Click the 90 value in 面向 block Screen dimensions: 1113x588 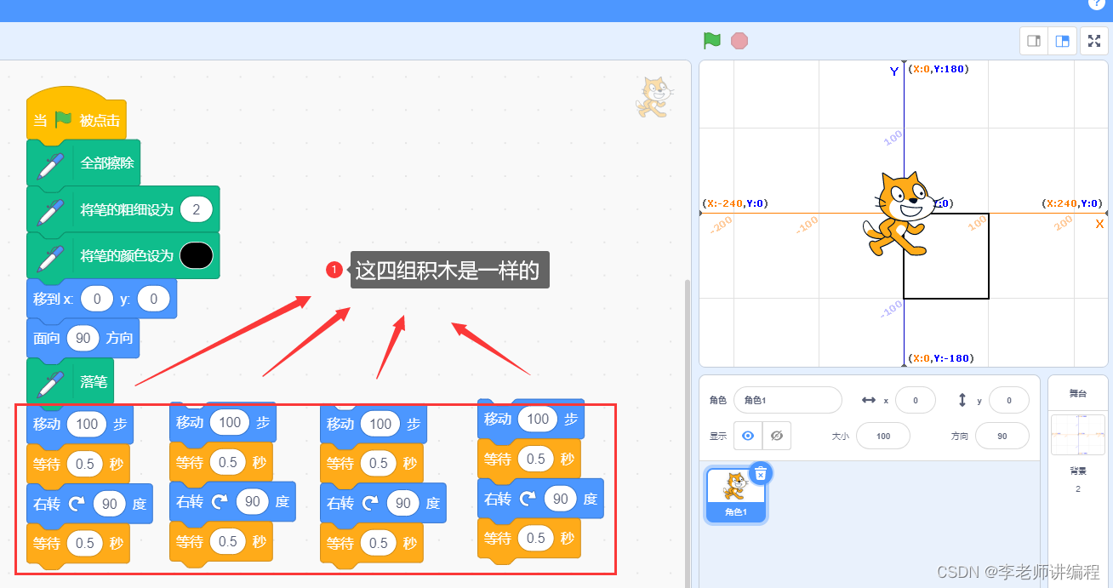pyautogui.click(x=83, y=338)
